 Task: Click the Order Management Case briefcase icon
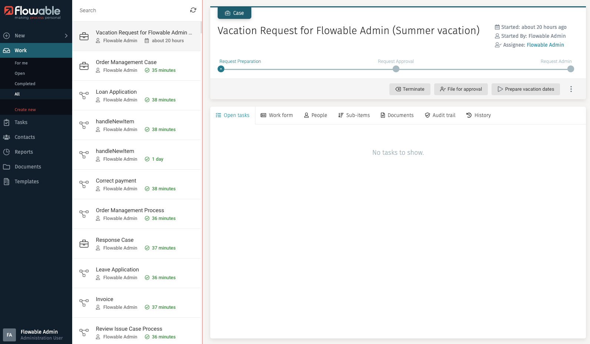click(x=84, y=66)
